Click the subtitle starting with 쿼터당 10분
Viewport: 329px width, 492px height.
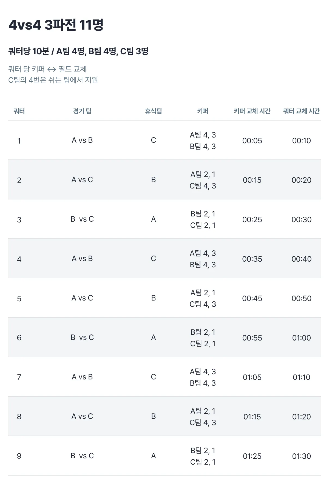pyautogui.click(x=78, y=51)
